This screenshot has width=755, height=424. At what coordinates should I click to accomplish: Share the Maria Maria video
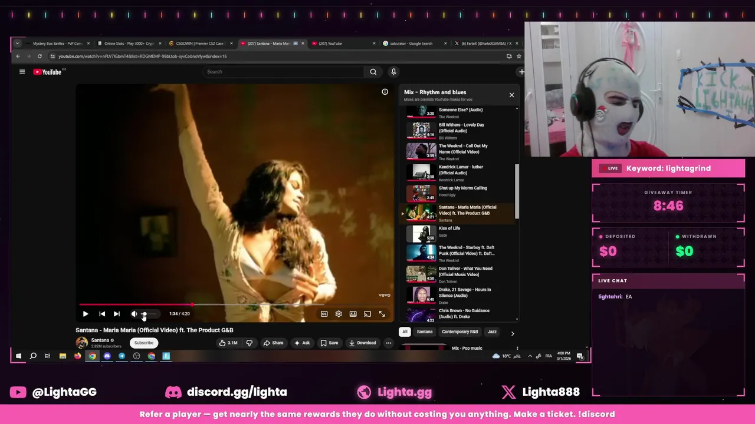pos(273,343)
